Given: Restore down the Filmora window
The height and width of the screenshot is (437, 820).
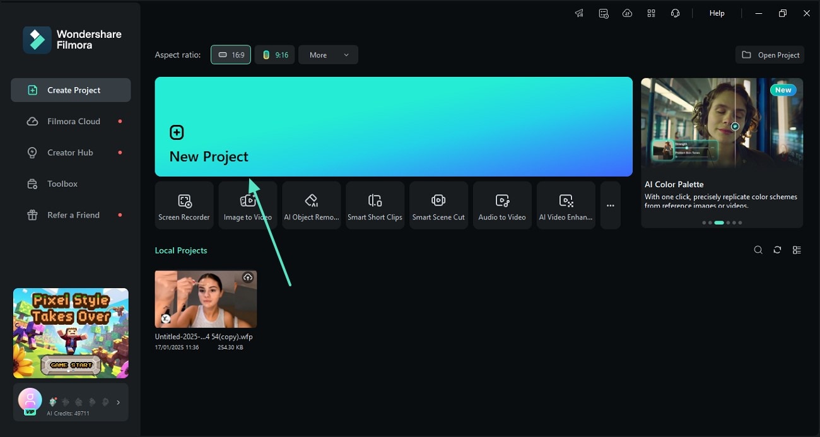Looking at the screenshot, I should coord(783,13).
